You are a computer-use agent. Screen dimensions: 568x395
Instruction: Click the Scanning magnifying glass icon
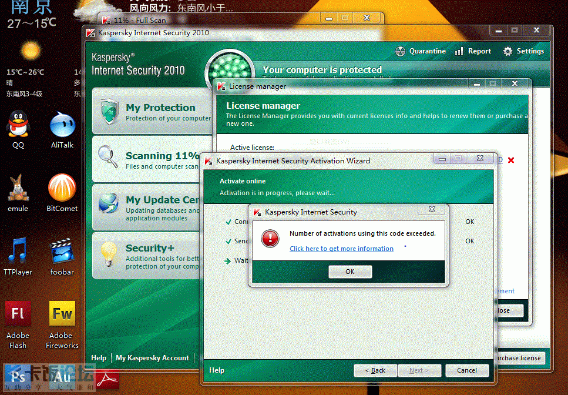click(108, 158)
